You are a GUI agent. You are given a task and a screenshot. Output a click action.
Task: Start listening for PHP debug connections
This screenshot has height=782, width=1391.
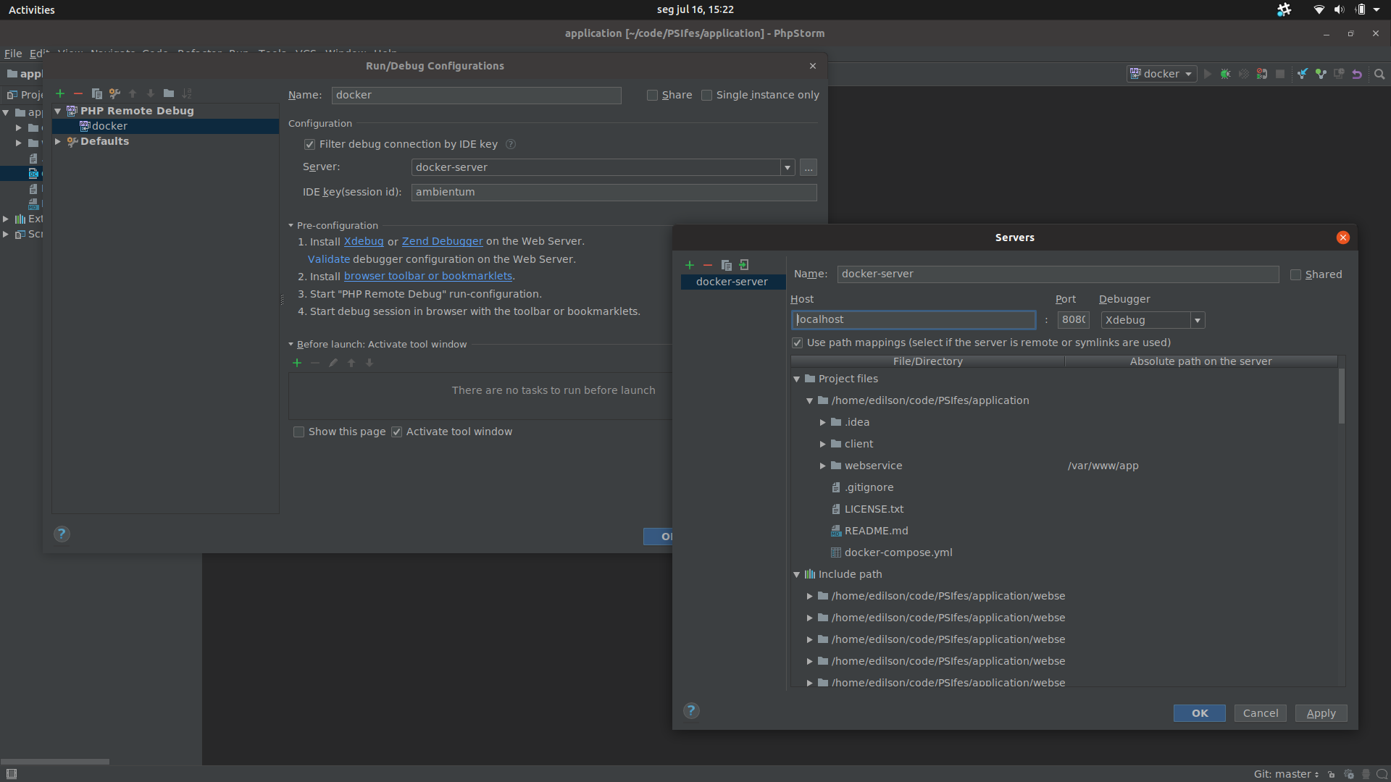pyautogui.click(x=1262, y=74)
